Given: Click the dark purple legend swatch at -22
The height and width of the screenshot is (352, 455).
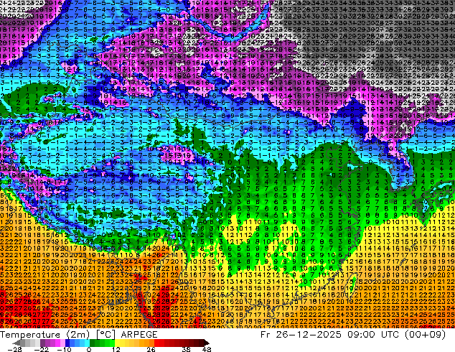Looking at the screenshot, I should pyautogui.click(x=42, y=343).
